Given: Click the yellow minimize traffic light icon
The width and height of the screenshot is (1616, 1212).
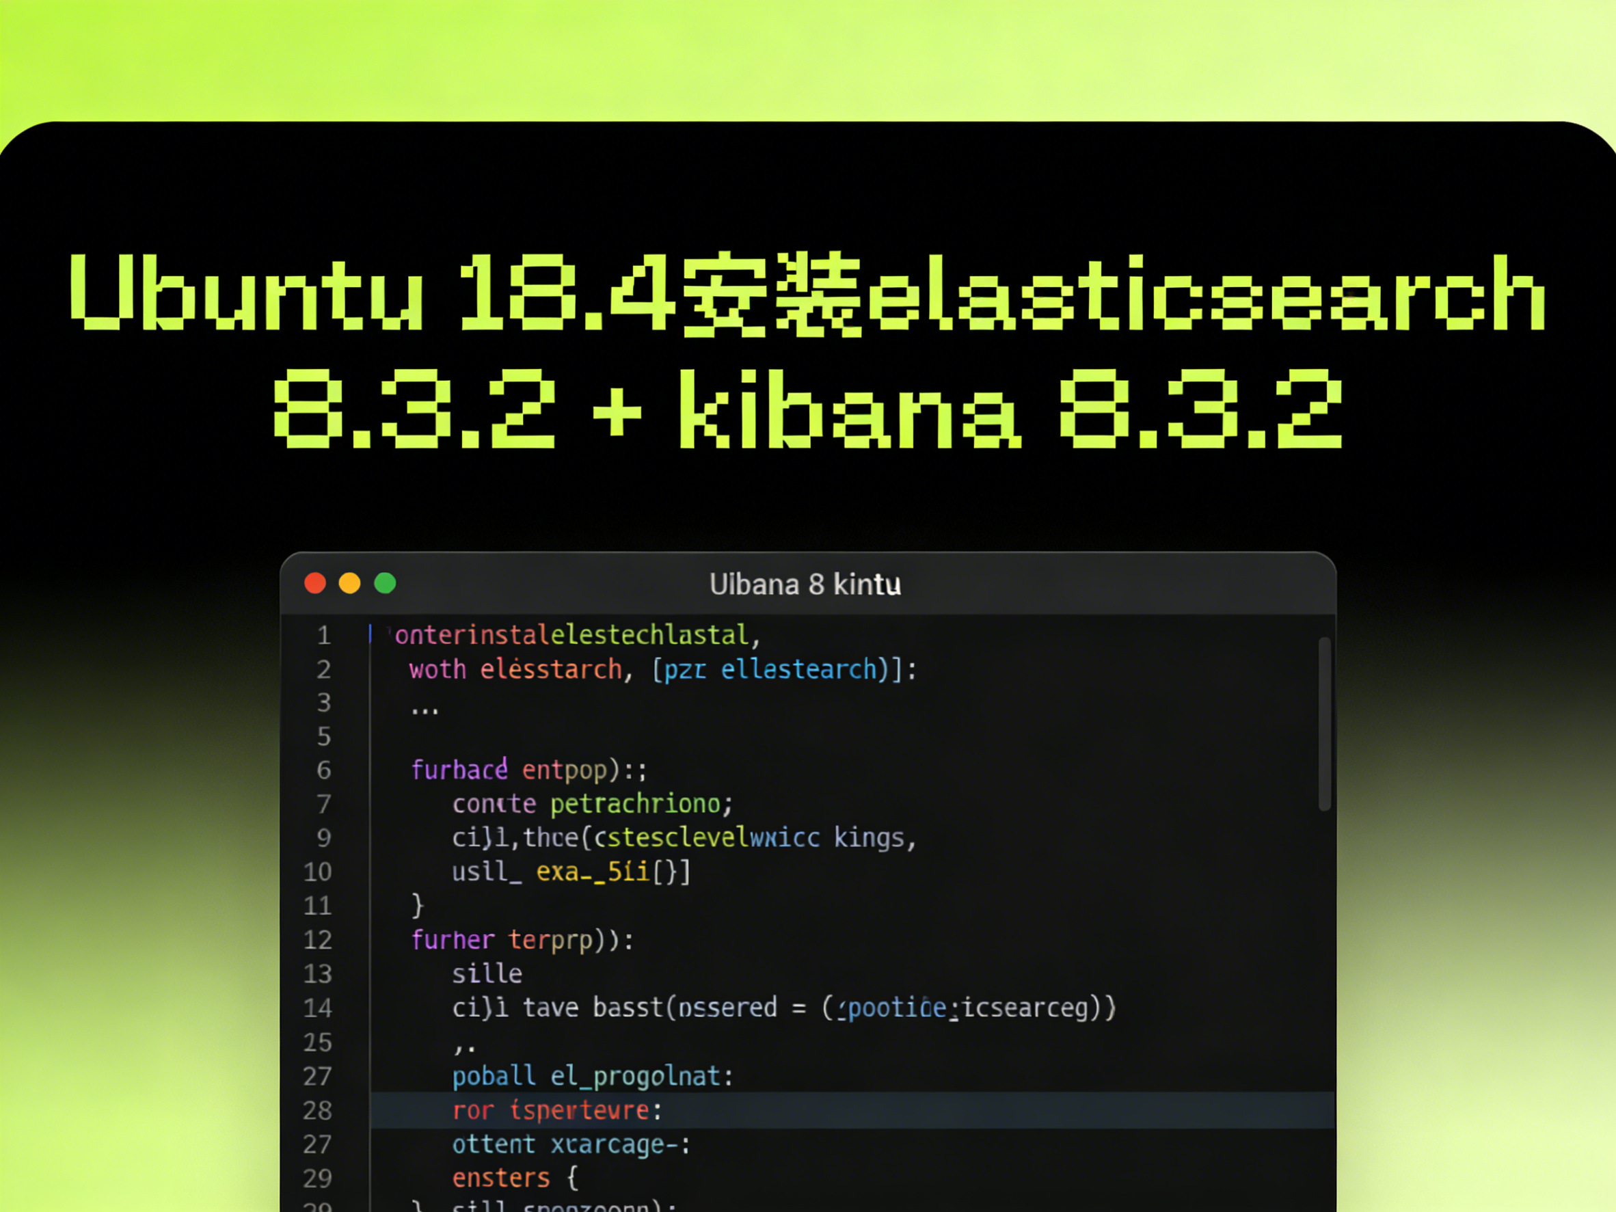Looking at the screenshot, I should (x=349, y=583).
